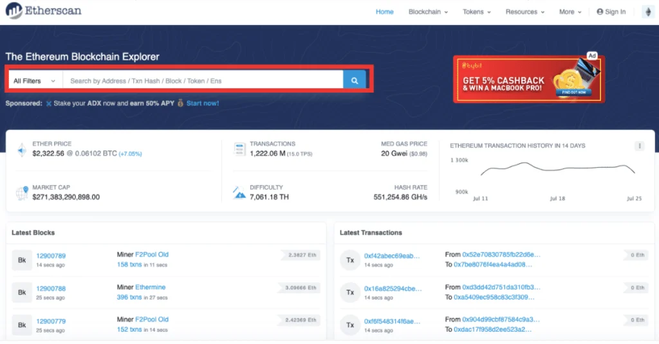This screenshot has height=344, width=659.
Task: Go to the Home tab
Action: pyautogui.click(x=385, y=12)
